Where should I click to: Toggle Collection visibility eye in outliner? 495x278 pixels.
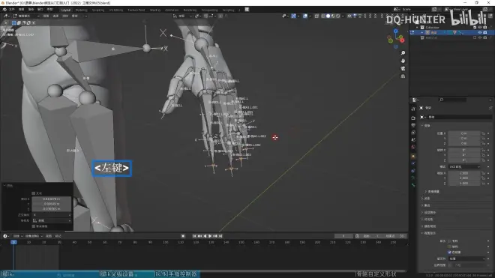tap(480, 28)
